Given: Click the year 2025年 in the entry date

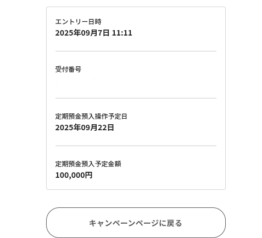Looking at the screenshot, I should [x=68, y=33].
